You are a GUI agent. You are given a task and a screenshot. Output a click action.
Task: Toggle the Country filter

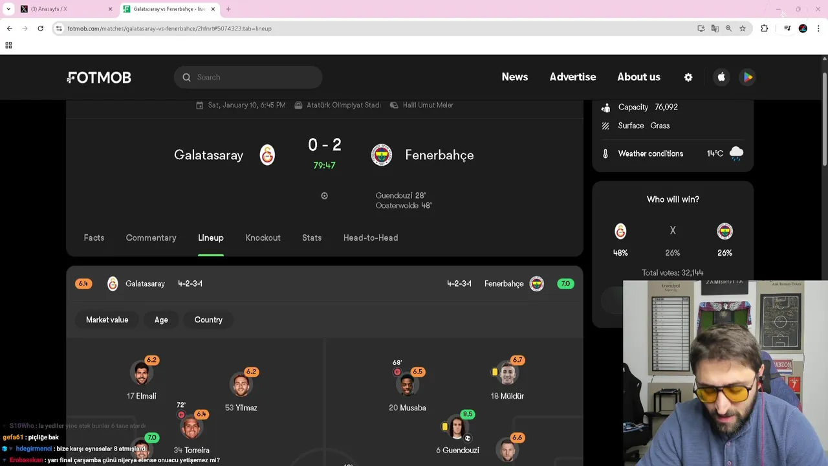click(208, 320)
